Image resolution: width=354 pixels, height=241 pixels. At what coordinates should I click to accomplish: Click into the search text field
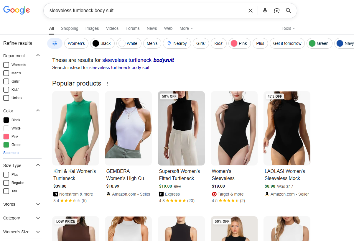146,11
